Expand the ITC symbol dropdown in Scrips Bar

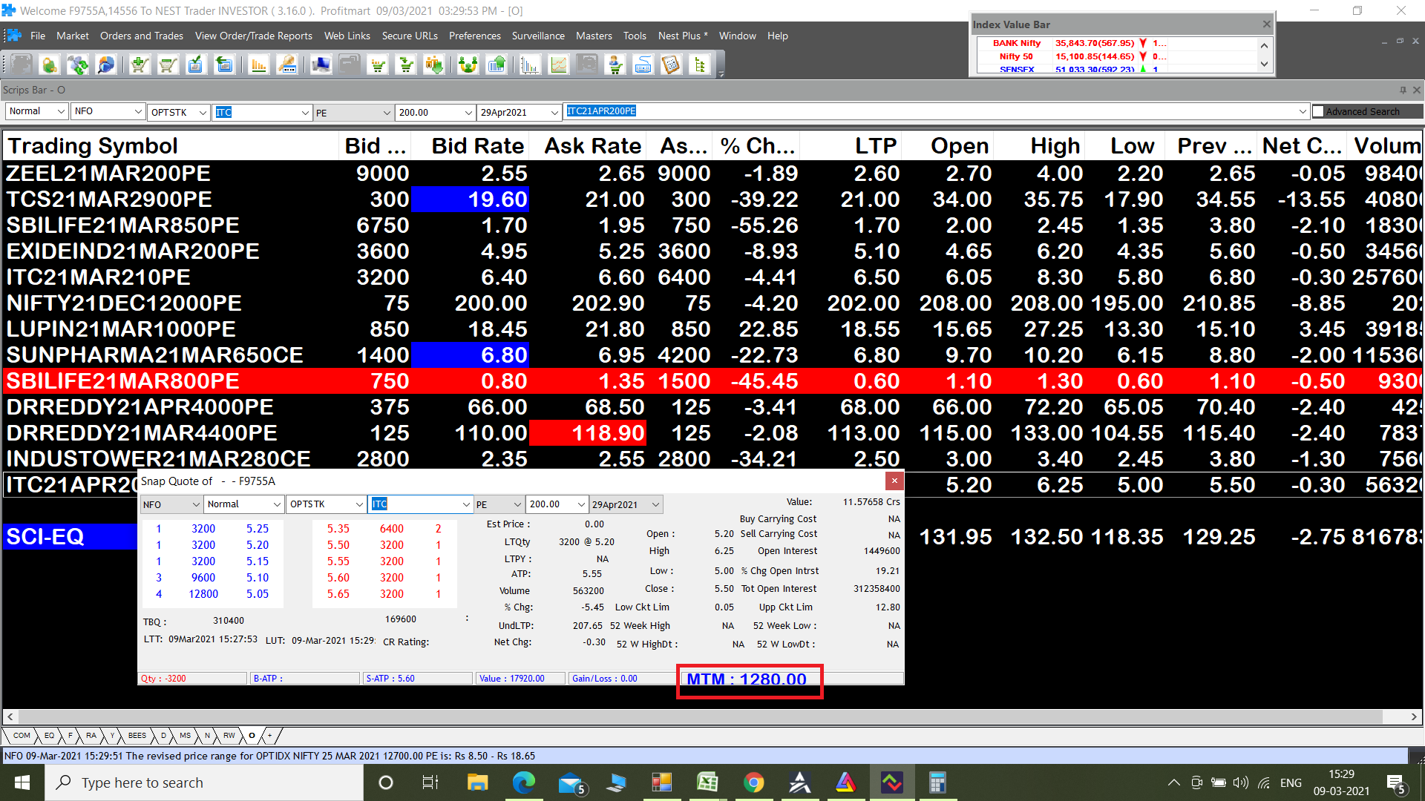(305, 113)
